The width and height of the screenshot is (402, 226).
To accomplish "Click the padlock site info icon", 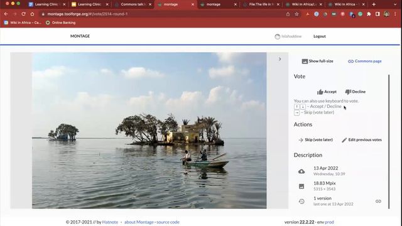I will [43, 14].
